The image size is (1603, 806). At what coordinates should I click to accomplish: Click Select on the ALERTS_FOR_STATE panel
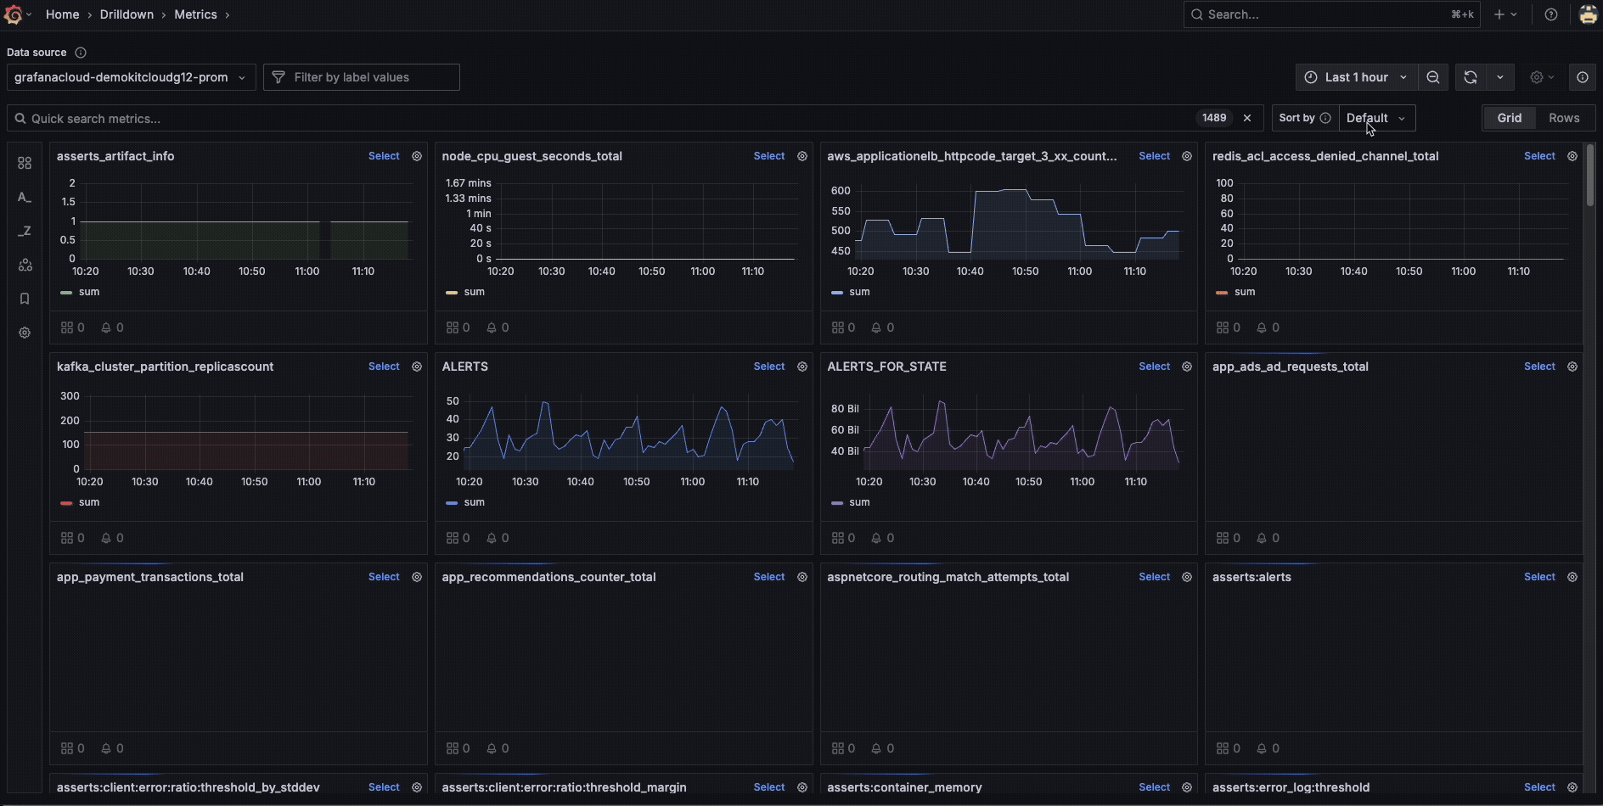pos(1153,366)
